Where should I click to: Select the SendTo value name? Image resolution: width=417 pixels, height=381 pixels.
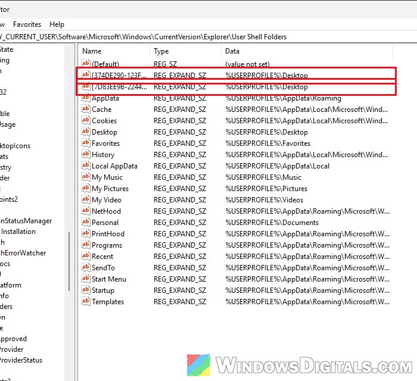[103, 268]
